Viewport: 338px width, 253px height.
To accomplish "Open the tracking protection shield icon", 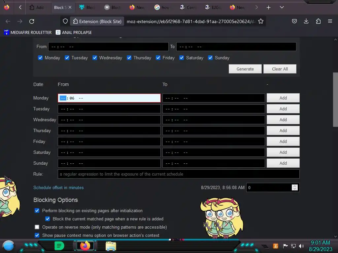I will pyautogui.click(x=65, y=21).
